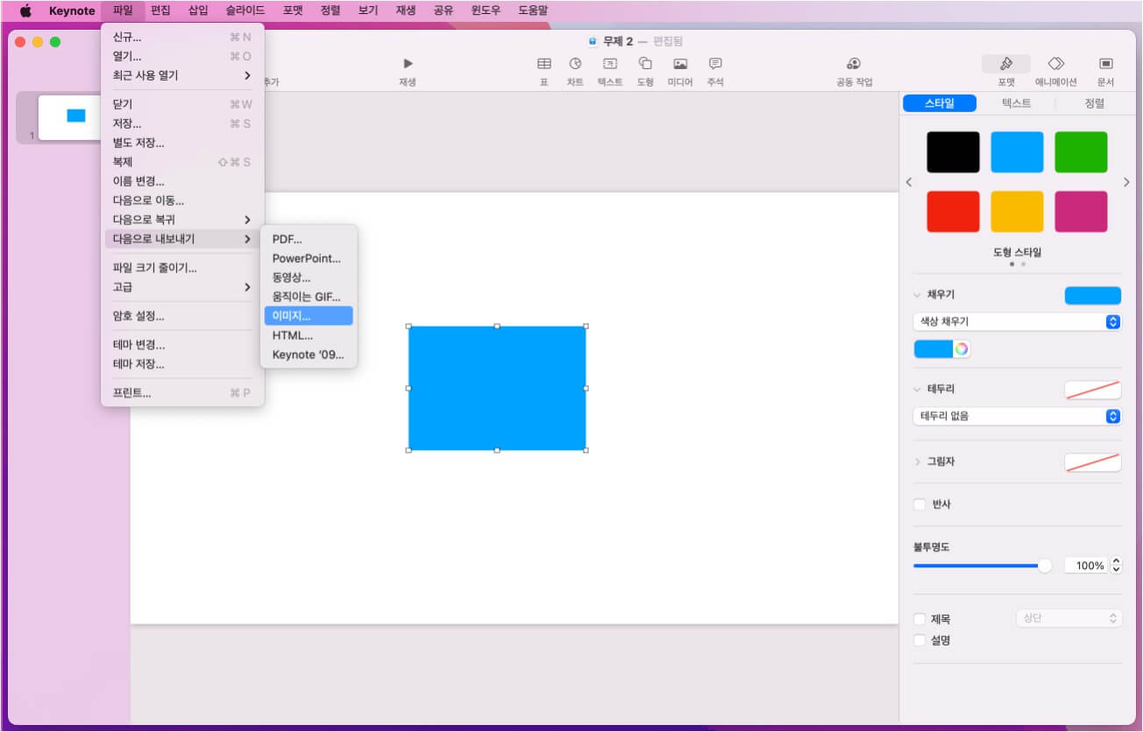
Task: Expand the shadow (그림자) section
Action: pyautogui.click(x=918, y=461)
